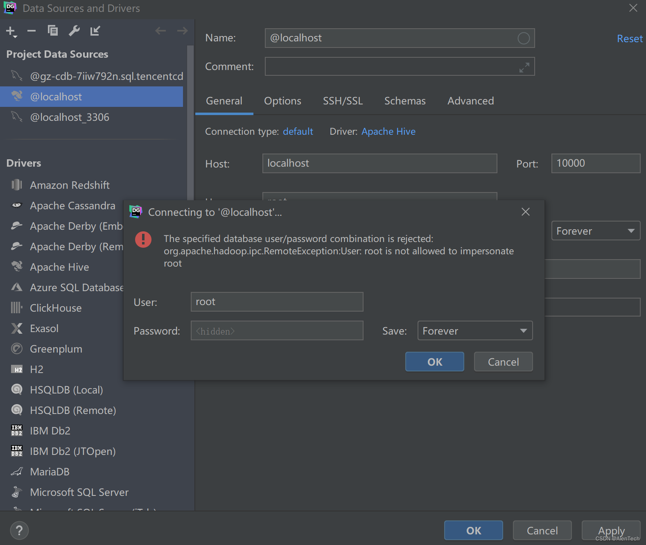The width and height of the screenshot is (646, 545).
Task: Click the Password field in connecting dialog
Action: tap(277, 330)
